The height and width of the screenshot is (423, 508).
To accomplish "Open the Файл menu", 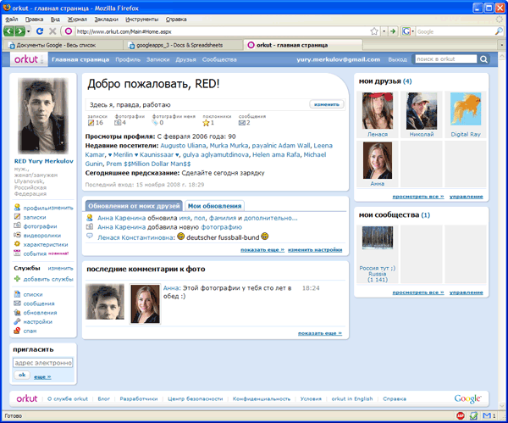I will 11,19.
